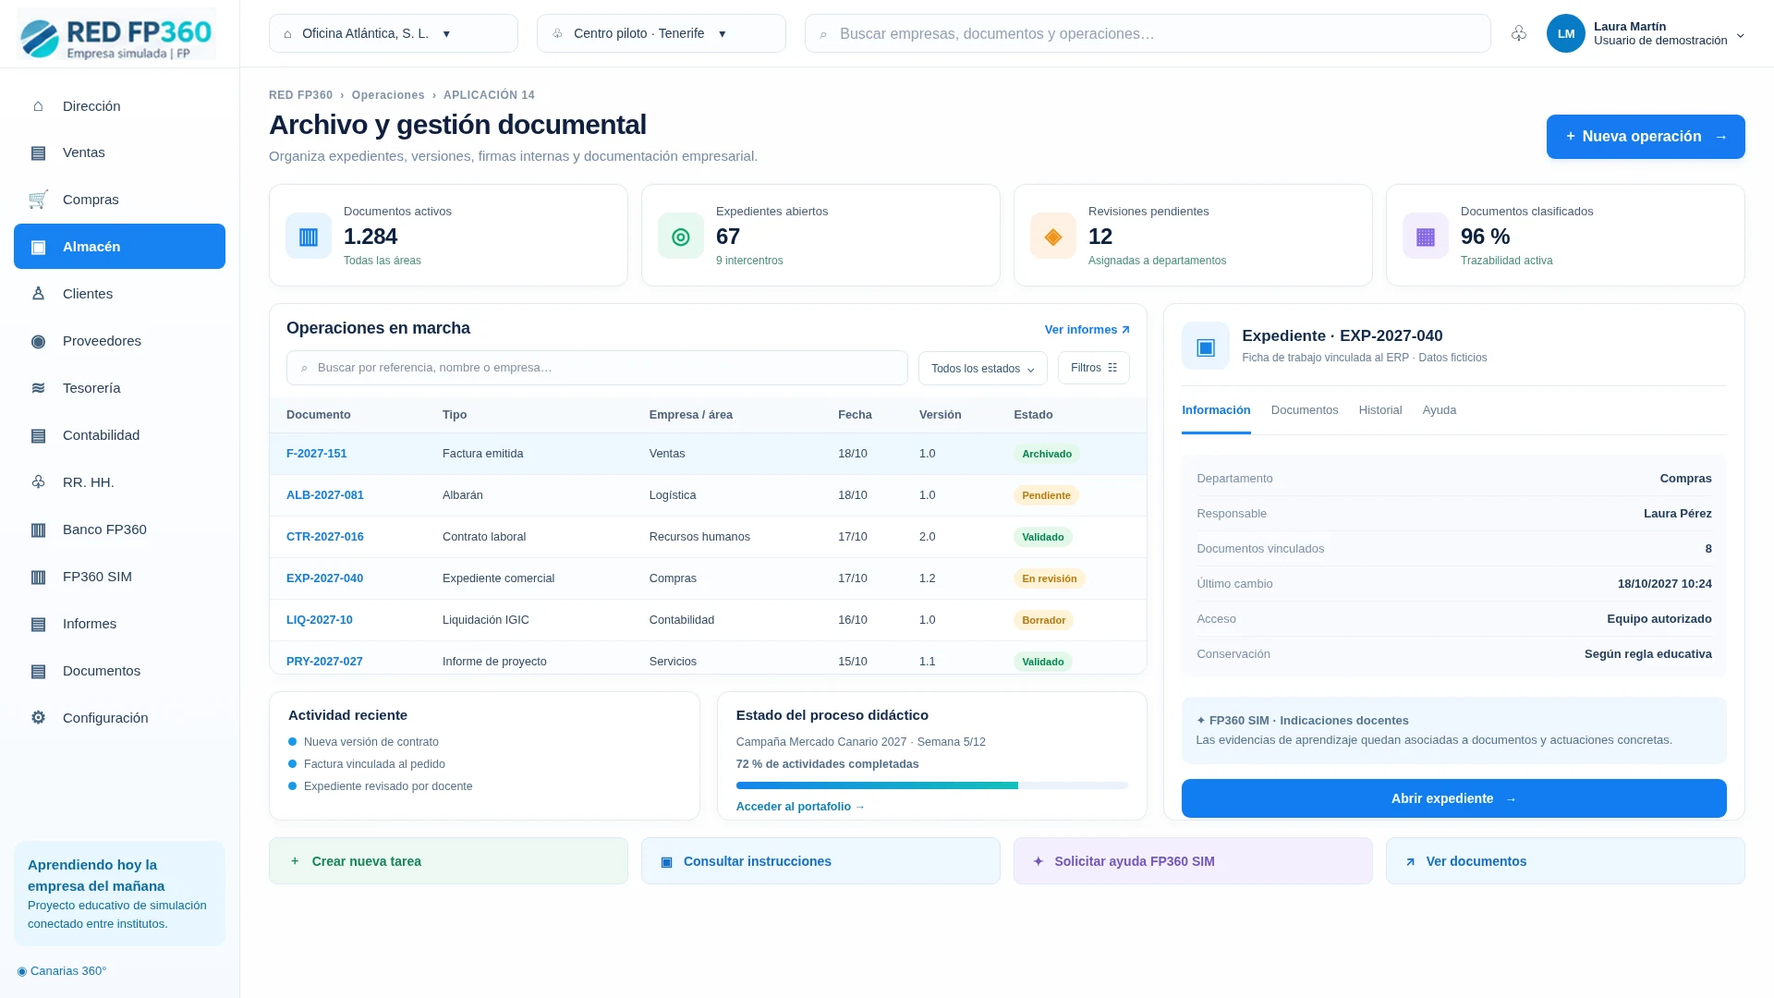Open the Ver informes link
This screenshot has height=998, width=1774.
(x=1087, y=330)
